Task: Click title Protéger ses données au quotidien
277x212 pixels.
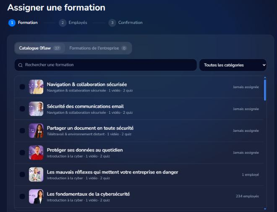Action: (x=85, y=150)
